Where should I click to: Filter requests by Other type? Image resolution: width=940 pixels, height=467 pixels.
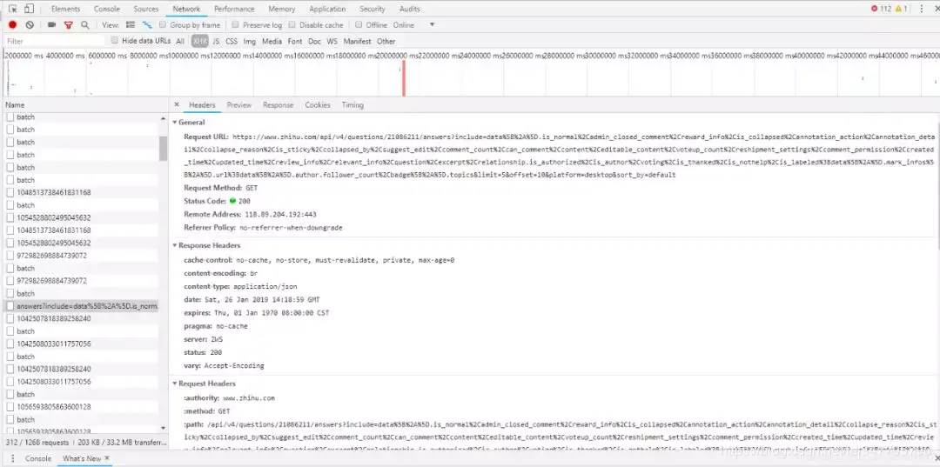tap(386, 42)
